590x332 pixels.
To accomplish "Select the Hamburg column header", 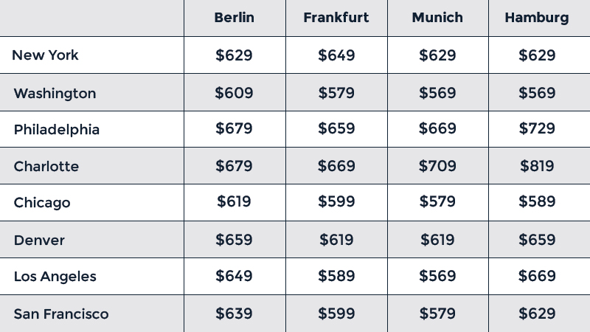I will [537, 18].
